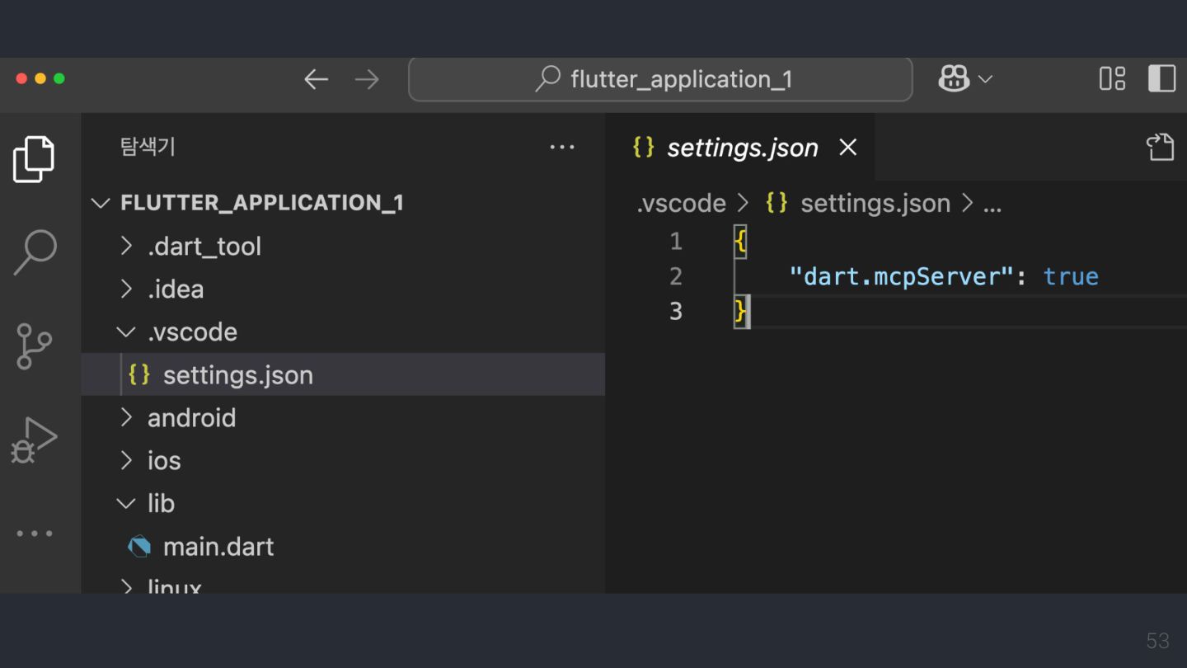Click .vscode in the breadcrumb
Image resolution: width=1187 pixels, height=668 pixels.
point(681,203)
